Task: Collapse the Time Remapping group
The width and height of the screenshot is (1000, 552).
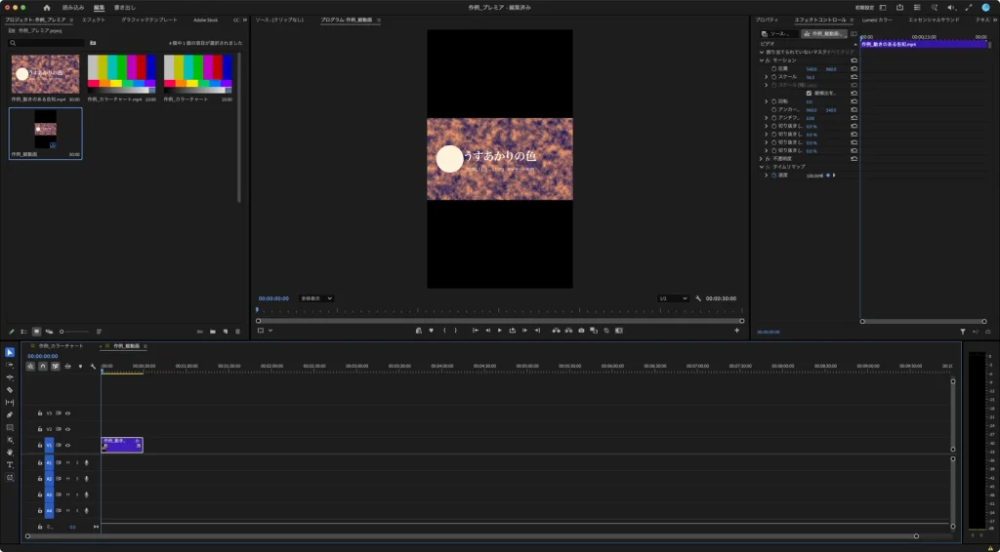Action: coord(761,167)
